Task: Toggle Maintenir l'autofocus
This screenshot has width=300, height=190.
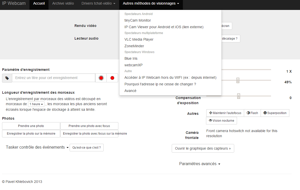Action: click(x=225, y=113)
